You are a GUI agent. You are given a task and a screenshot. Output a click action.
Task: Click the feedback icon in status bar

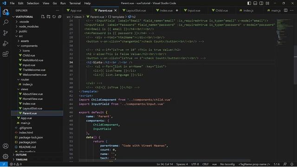coord(285,164)
